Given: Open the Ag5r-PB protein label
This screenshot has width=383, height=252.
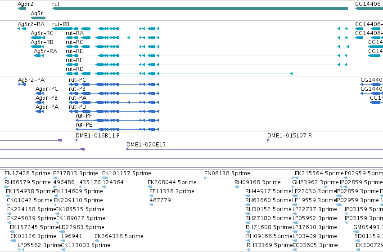Looking at the screenshot, I should [46, 98].
